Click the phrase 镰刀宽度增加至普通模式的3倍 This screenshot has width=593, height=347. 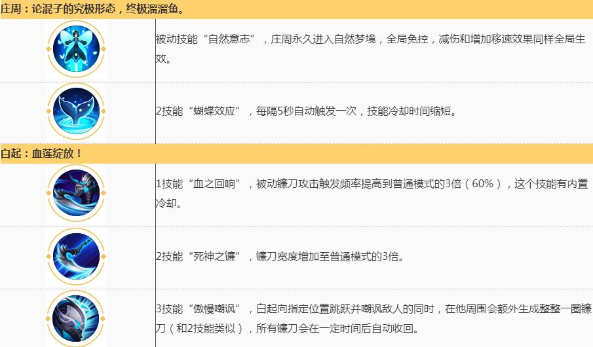[x=329, y=256]
